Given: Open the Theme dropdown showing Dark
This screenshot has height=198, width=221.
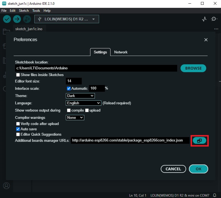Looking at the screenshot, I should pos(80,96).
